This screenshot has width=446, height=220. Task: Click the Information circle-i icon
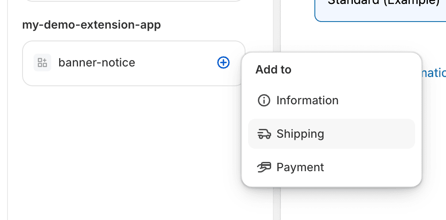264,101
